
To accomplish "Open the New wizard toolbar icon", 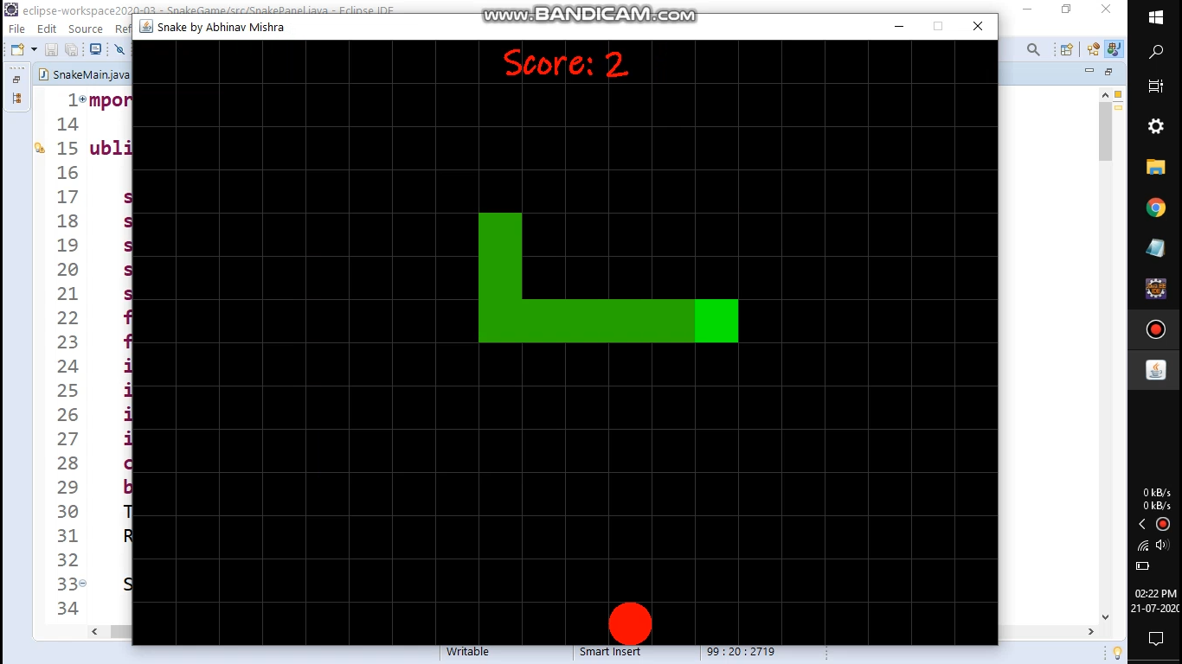I will (x=17, y=49).
